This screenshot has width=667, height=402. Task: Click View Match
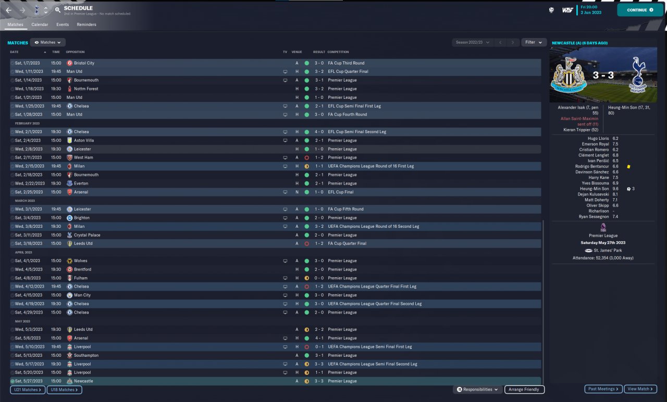point(640,389)
